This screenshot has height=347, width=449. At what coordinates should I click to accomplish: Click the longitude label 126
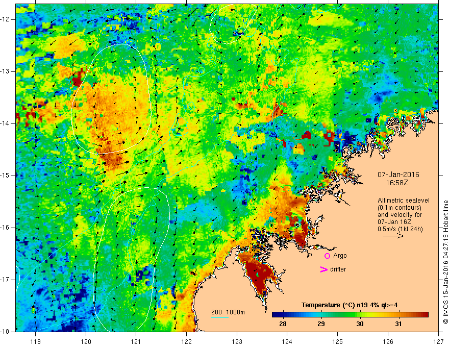pos(388,341)
